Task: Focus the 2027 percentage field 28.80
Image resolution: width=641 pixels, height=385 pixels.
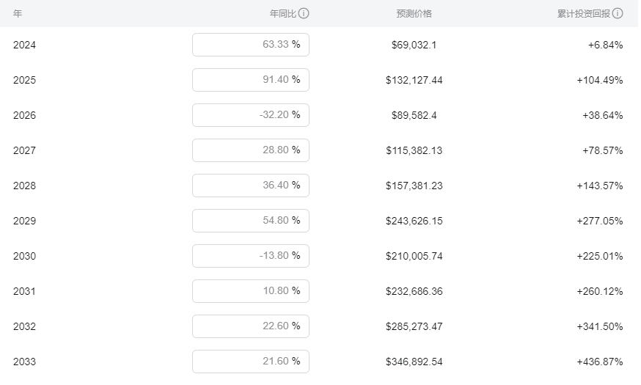Action: (x=251, y=150)
